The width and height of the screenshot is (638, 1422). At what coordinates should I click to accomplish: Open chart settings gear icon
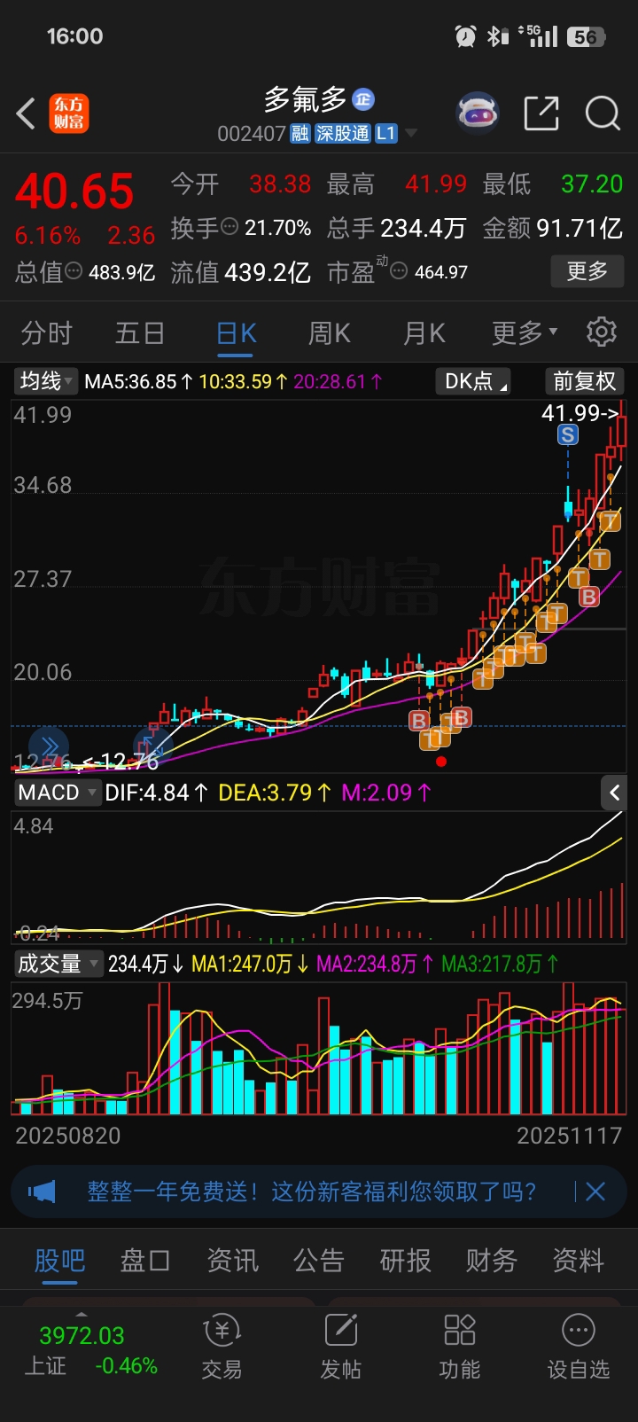pyautogui.click(x=602, y=332)
